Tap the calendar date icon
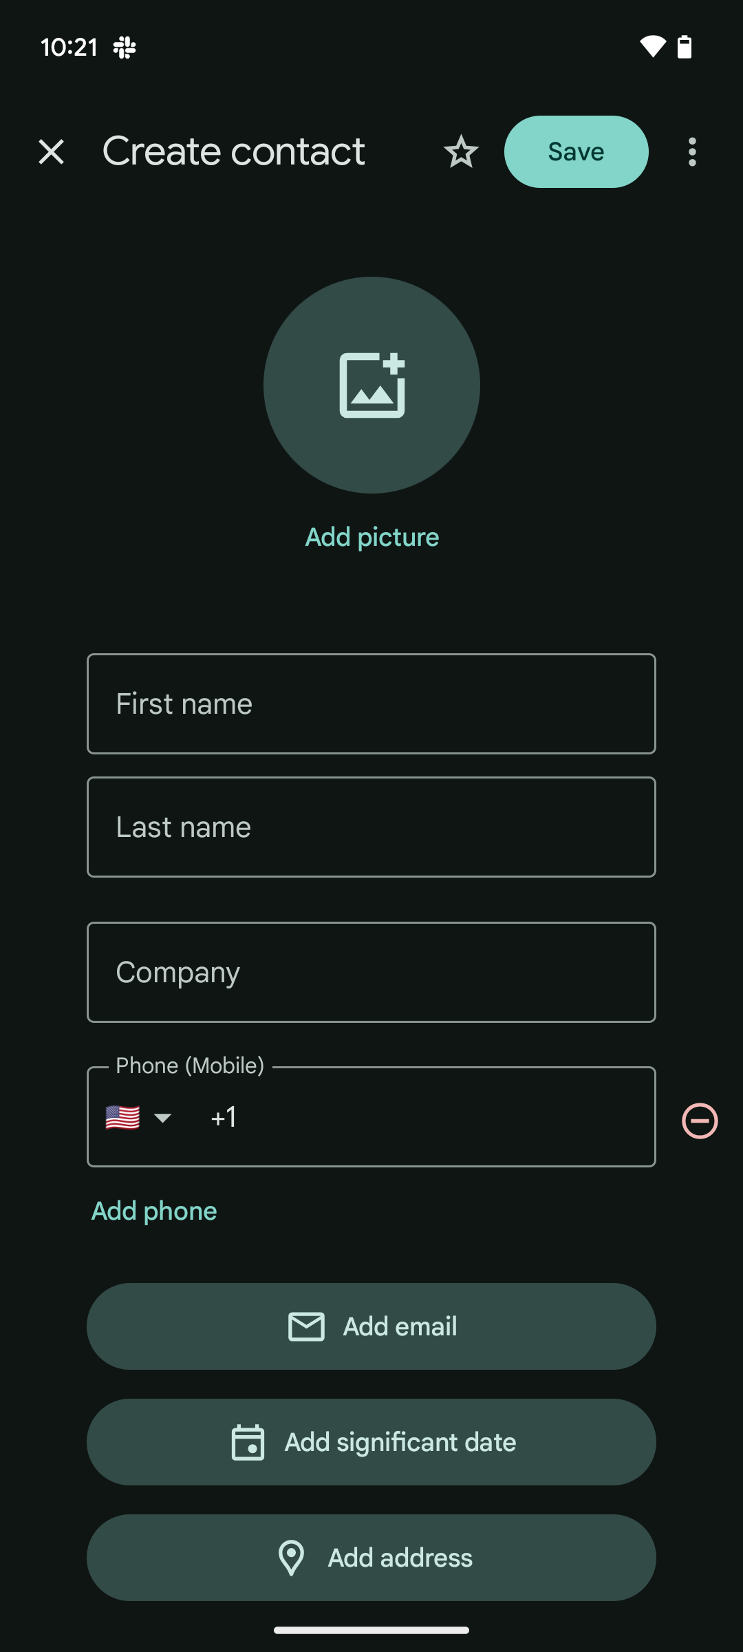Screen dimensions: 743x1652 (x=248, y=1442)
